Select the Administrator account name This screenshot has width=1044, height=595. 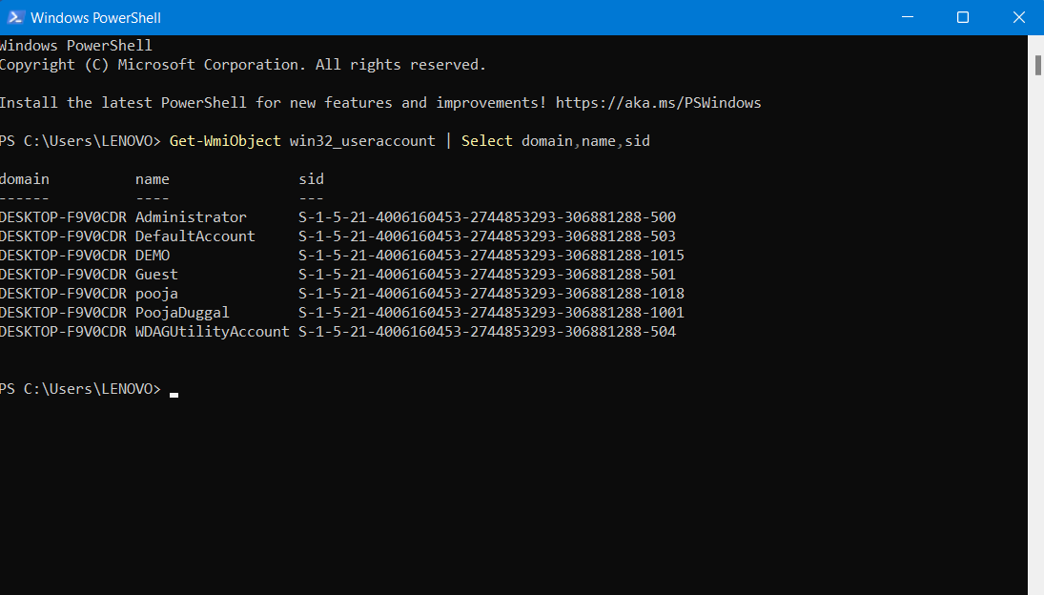[191, 217]
